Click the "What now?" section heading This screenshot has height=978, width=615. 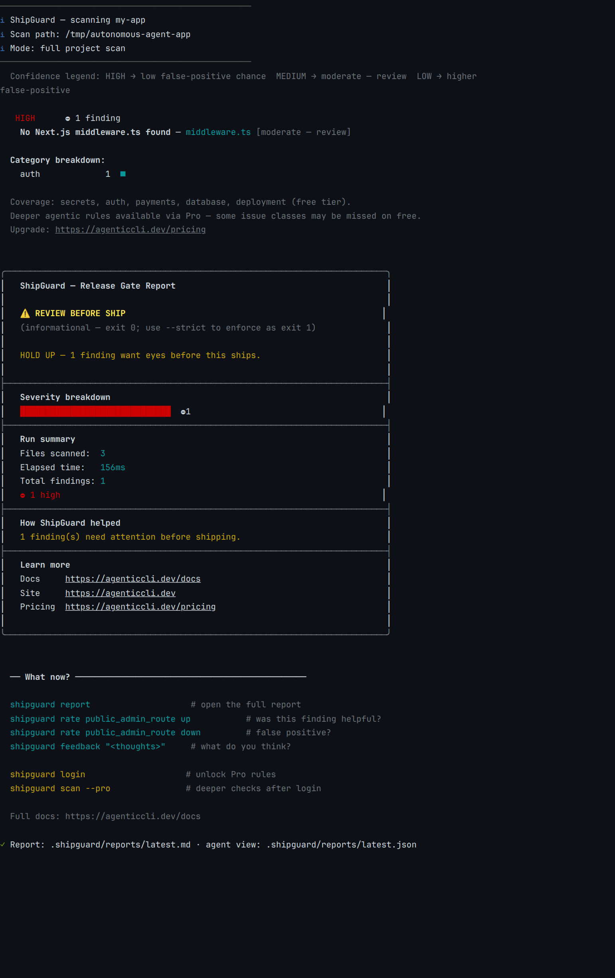tap(47, 677)
